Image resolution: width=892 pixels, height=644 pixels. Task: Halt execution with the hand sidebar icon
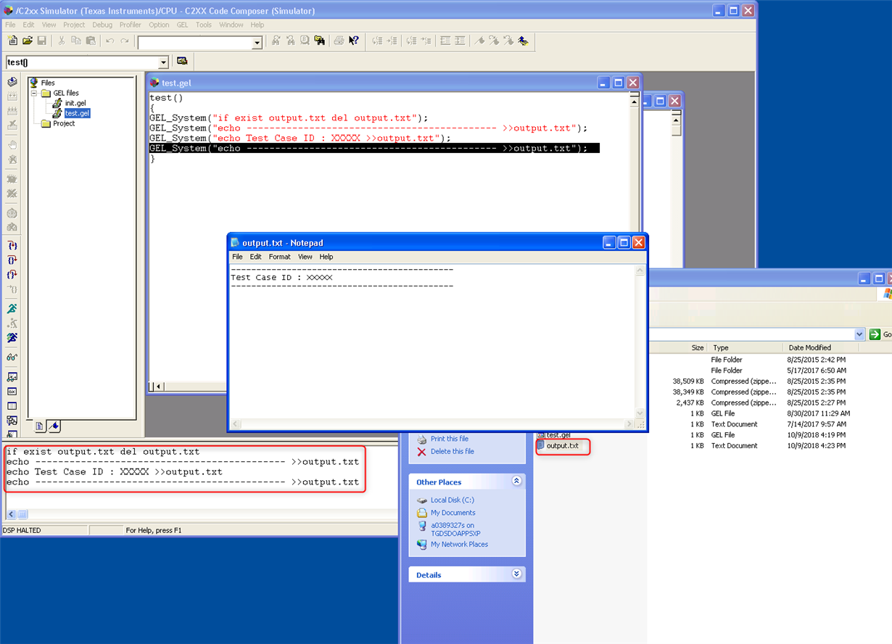11,144
